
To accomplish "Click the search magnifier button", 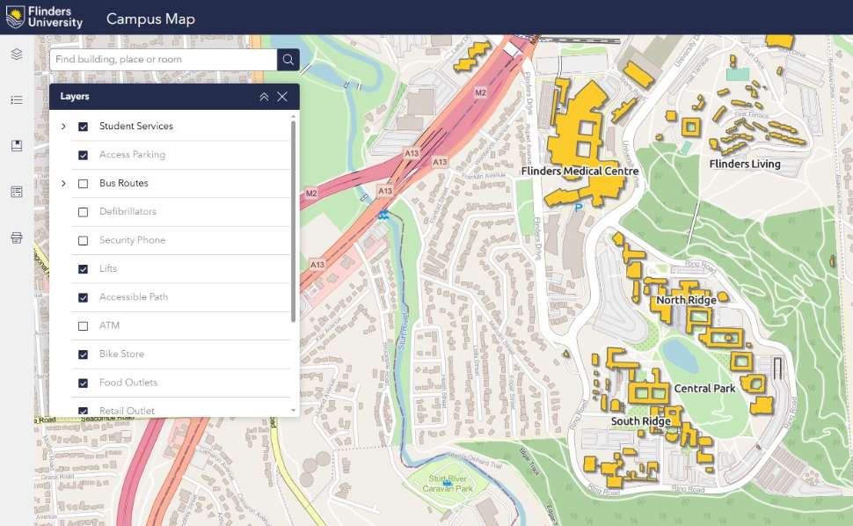I will [x=288, y=59].
